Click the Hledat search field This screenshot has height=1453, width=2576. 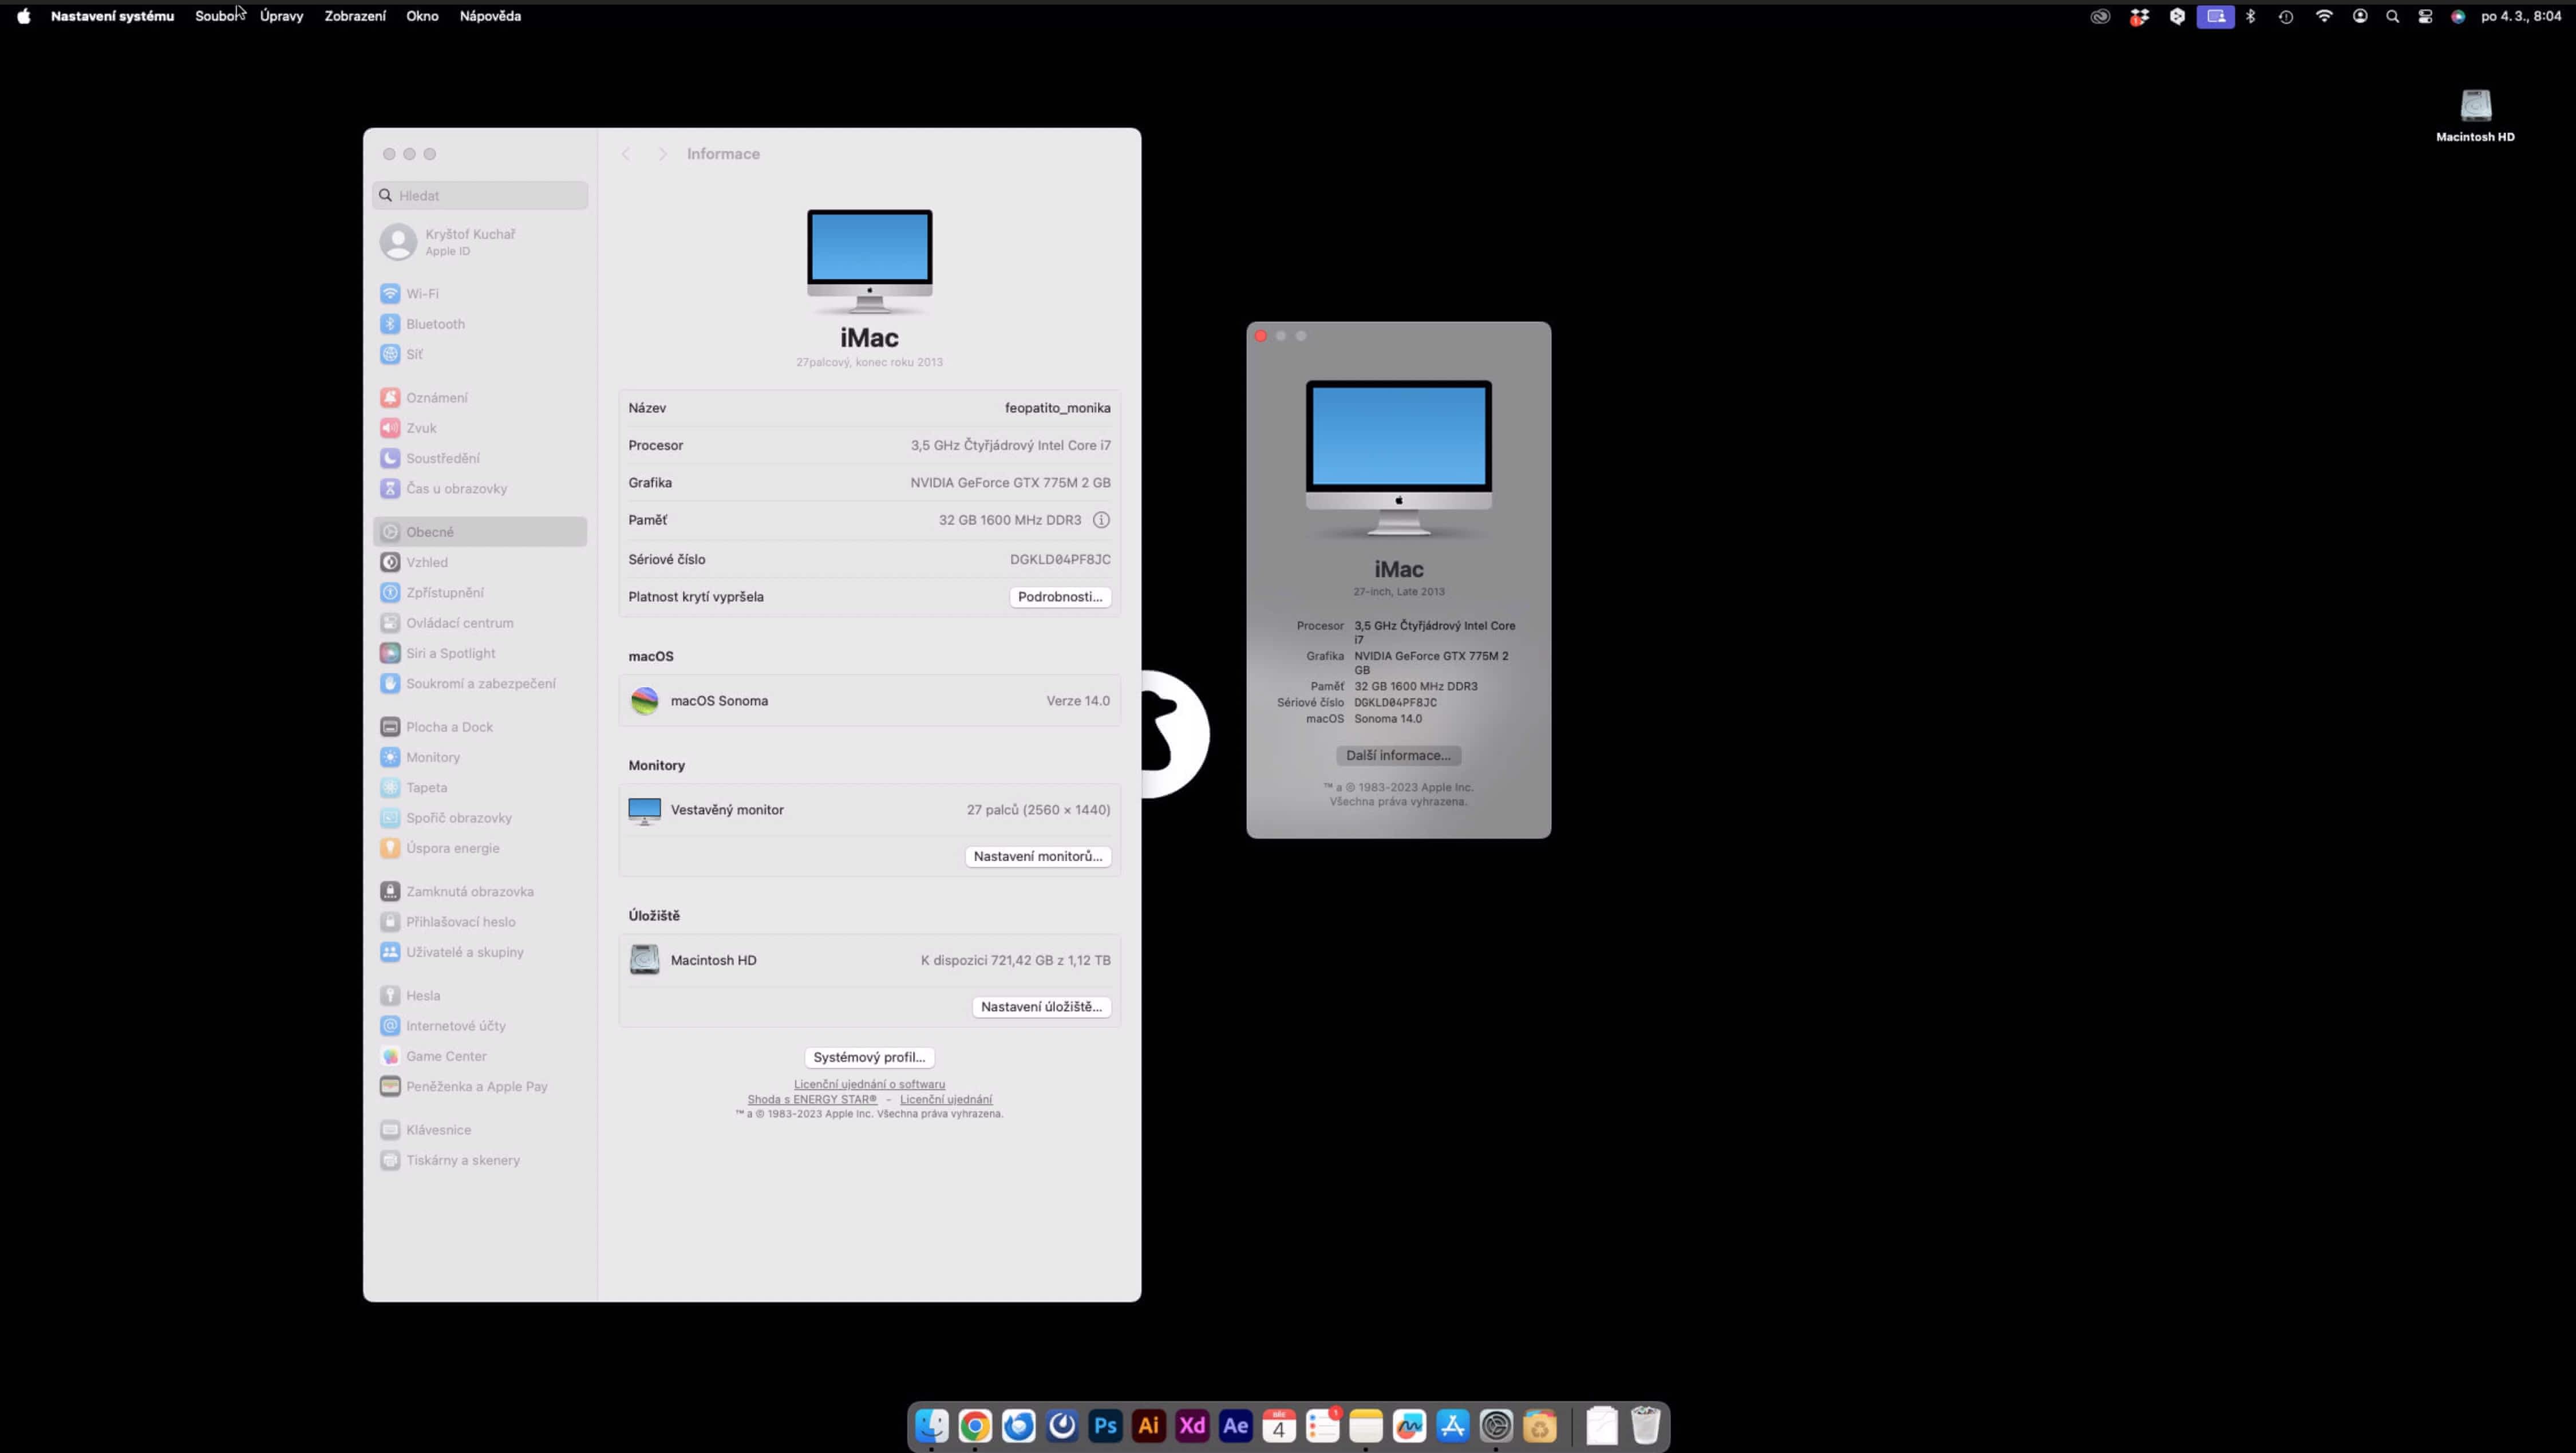(x=480, y=195)
